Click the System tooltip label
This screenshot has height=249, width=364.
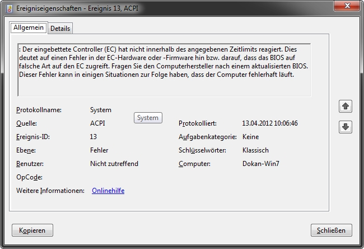(x=148, y=118)
